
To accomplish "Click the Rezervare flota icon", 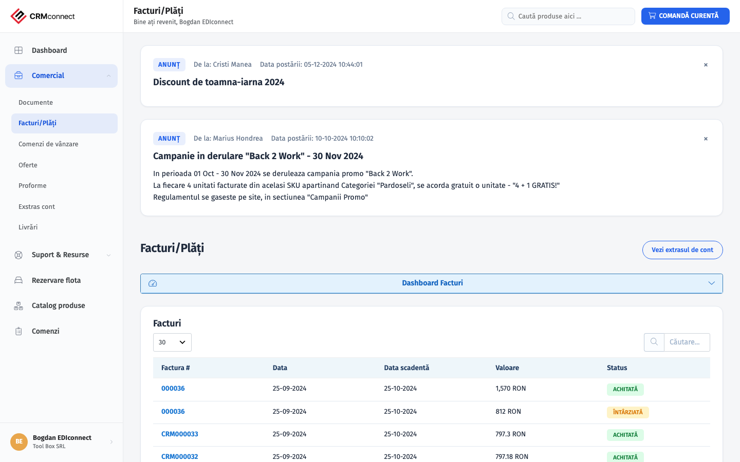I will (x=18, y=280).
